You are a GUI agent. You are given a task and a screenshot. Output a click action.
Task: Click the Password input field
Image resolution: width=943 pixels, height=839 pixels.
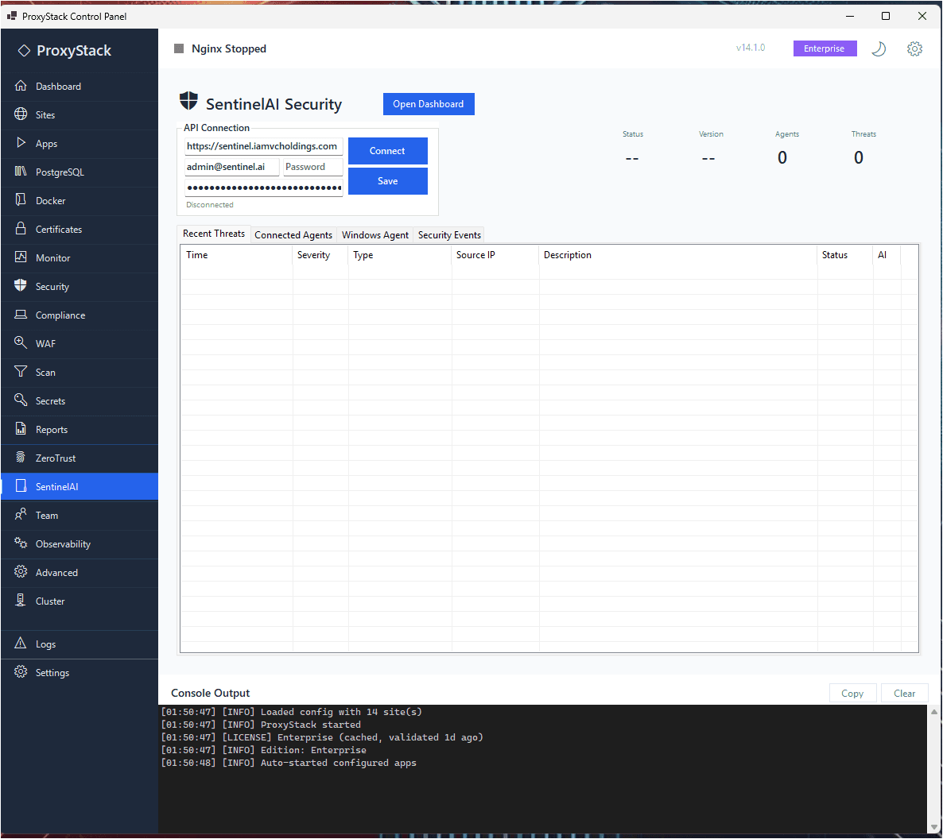point(312,167)
